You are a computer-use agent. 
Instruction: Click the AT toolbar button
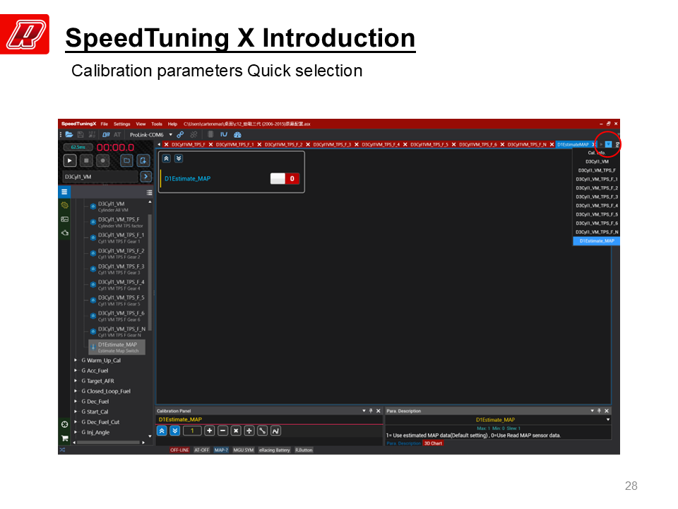(117, 134)
